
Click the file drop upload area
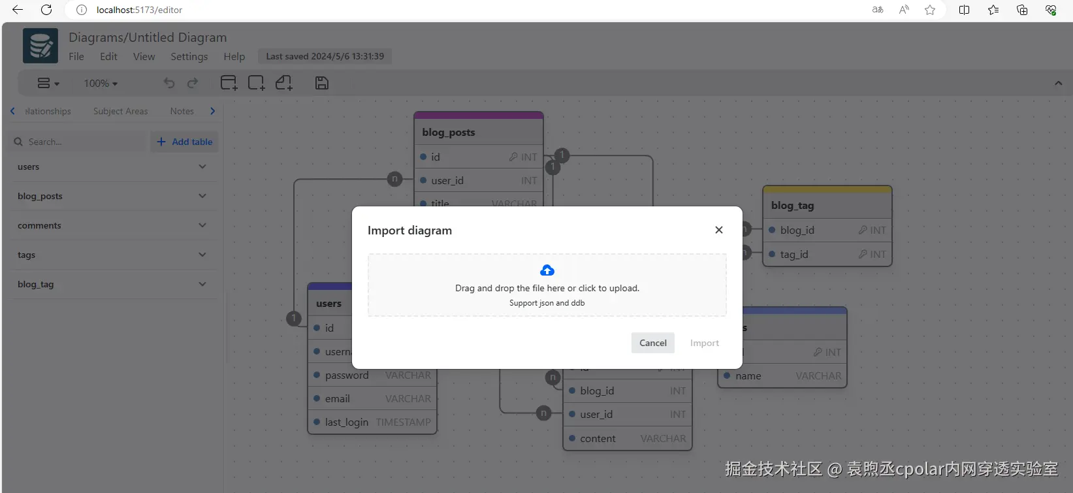pyautogui.click(x=547, y=285)
